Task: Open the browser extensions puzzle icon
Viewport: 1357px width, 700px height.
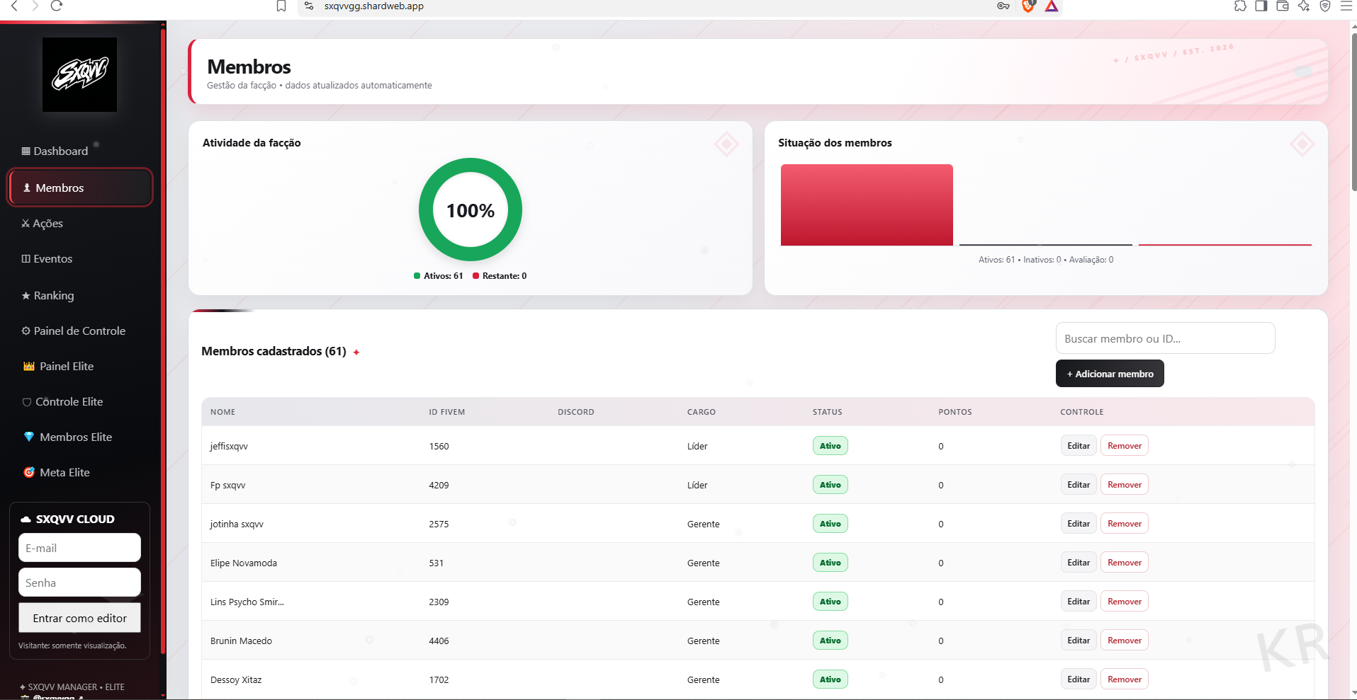Action: (x=1240, y=6)
